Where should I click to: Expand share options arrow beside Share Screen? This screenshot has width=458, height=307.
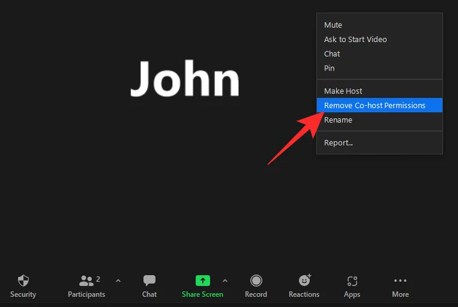pos(225,281)
